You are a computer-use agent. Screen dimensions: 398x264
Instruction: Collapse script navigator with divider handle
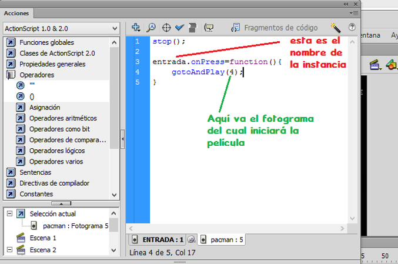pyautogui.click(x=61, y=203)
